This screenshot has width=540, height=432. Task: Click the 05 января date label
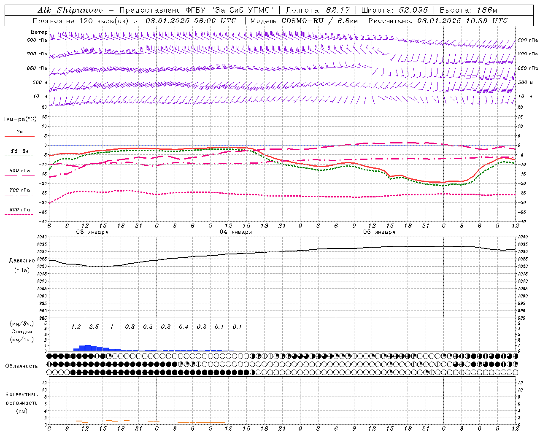point(379,232)
